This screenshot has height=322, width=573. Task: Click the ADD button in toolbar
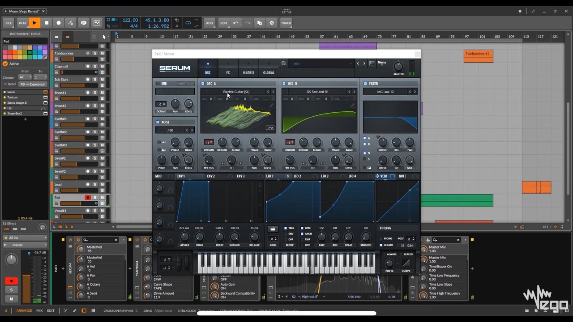tap(210, 23)
